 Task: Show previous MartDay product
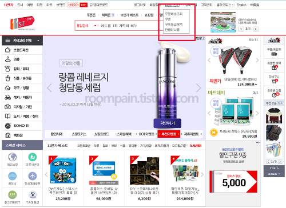(209, 113)
